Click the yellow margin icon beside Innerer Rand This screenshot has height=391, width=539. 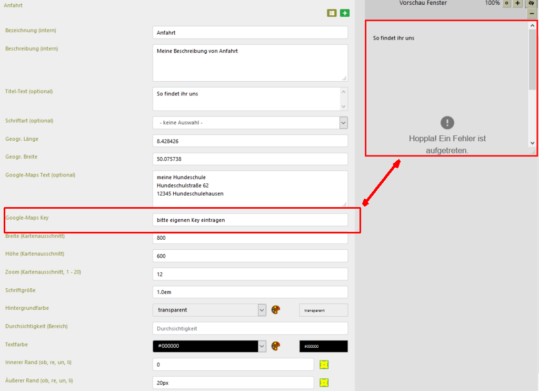[x=324, y=365]
